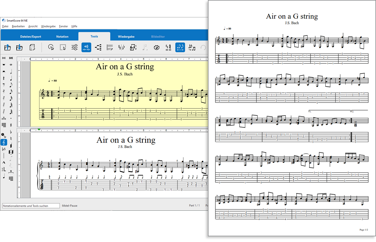Toggle the eye visibility tool
Viewport: 376px width, 242px height.
pos(156,48)
